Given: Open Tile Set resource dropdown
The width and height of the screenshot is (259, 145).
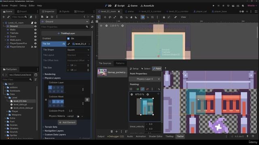Looking at the screenshot, I should [x=89, y=44].
